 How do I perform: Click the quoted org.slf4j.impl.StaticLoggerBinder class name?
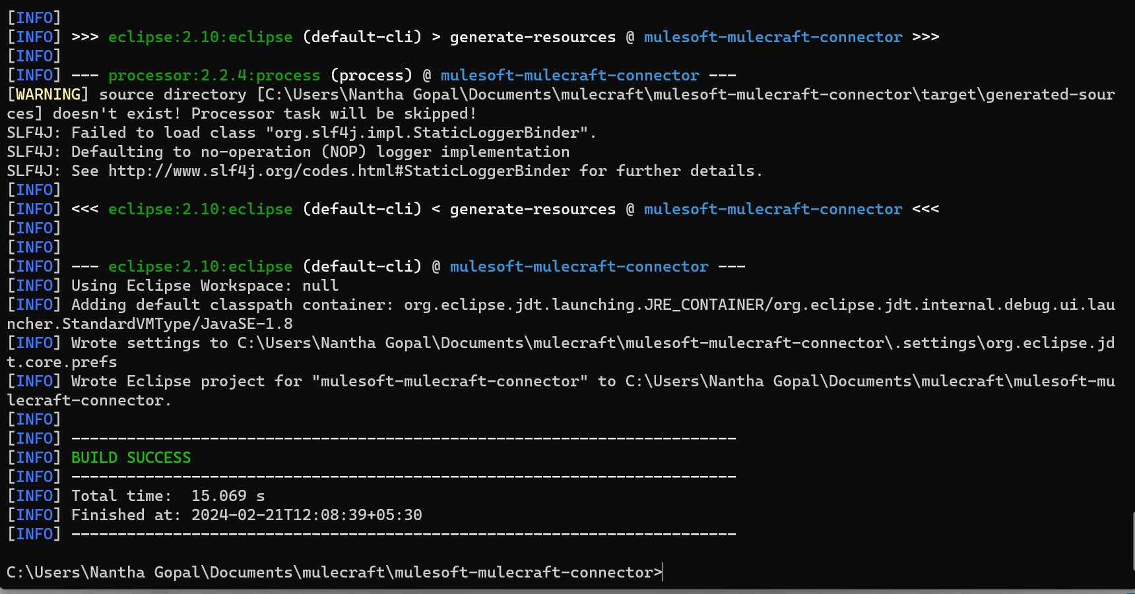tap(426, 133)
